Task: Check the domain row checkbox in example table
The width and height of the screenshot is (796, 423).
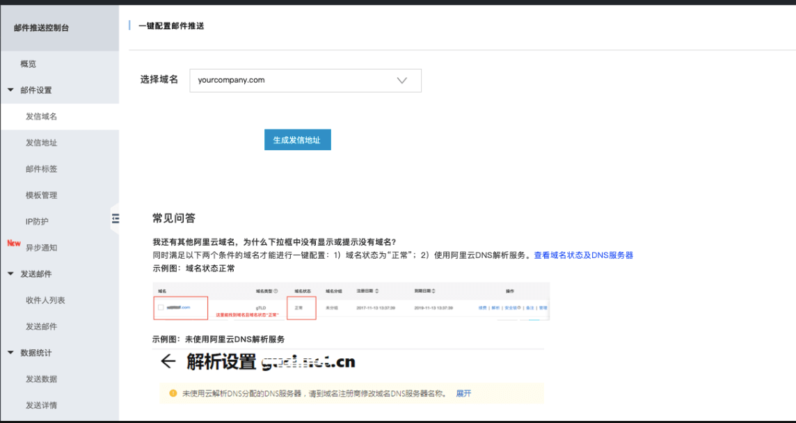Action: click(x=161, y=306)
